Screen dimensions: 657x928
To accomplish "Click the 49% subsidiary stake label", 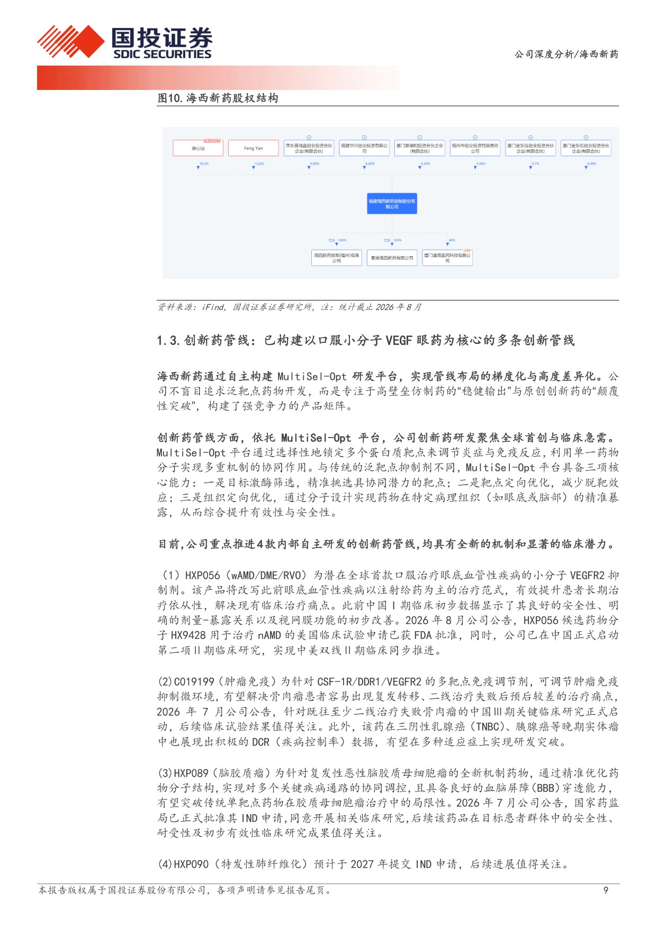I will point(452,240).
